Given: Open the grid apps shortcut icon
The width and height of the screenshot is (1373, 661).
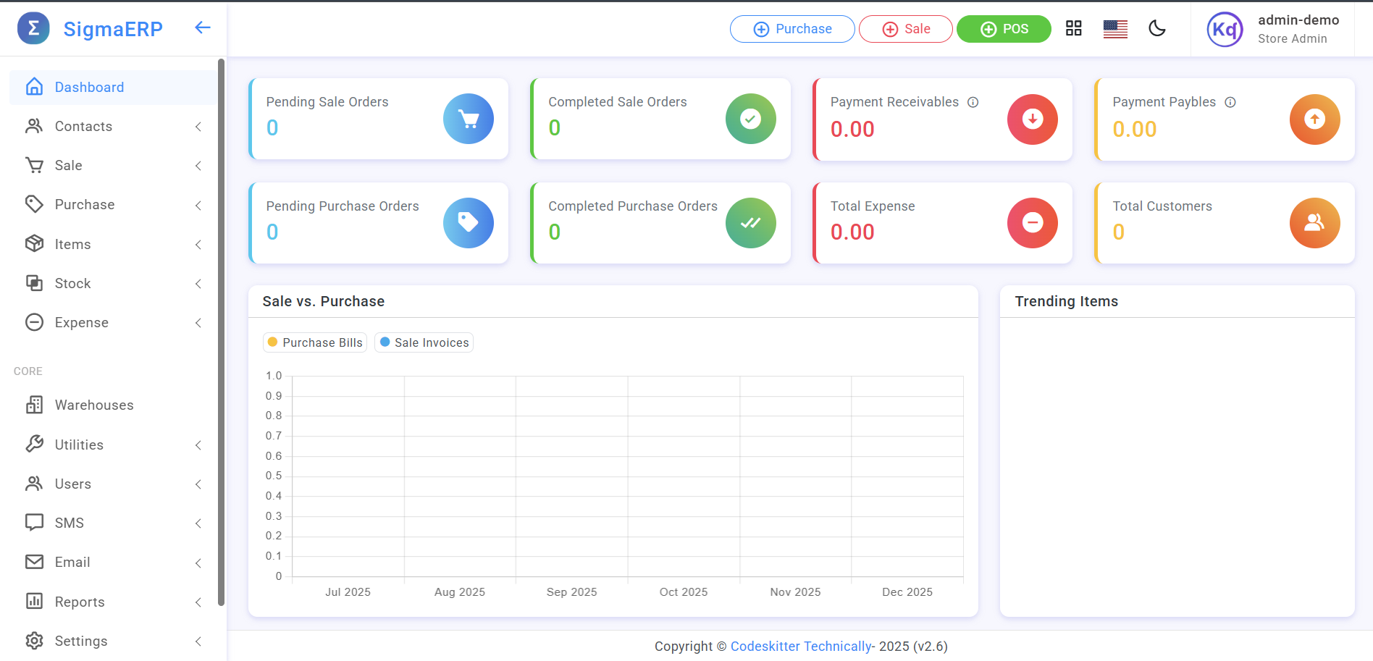Looking at the screenshot, I should click(1073, 28).
